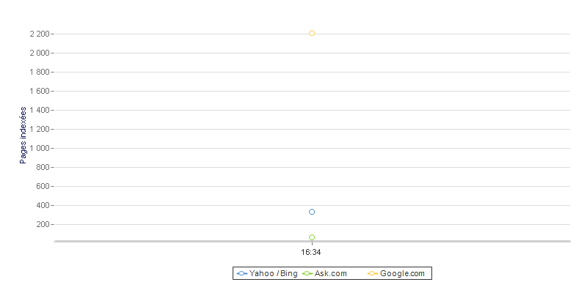The image size is (587, 293).
Task: Click the Pages indexées axis title
Action: click(23, 136)
